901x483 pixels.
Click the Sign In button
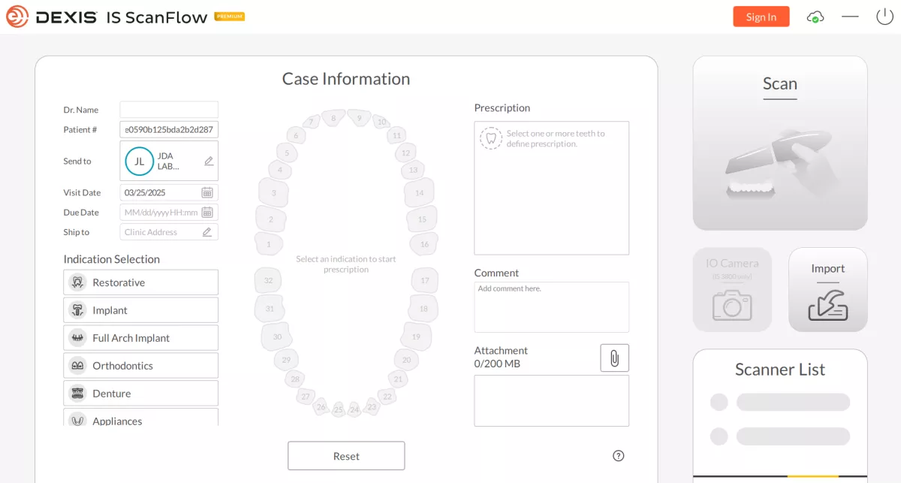click(x=761, y=17)
